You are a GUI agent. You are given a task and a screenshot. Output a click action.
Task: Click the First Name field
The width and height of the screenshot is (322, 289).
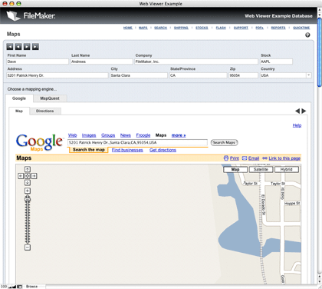(38, 61)
